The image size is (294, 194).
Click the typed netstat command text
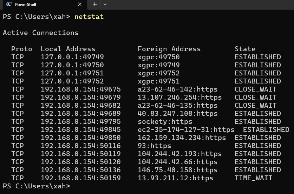pos(89,16)
